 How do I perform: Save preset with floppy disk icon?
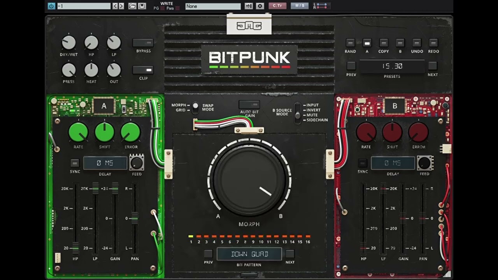tap(142, 6)
